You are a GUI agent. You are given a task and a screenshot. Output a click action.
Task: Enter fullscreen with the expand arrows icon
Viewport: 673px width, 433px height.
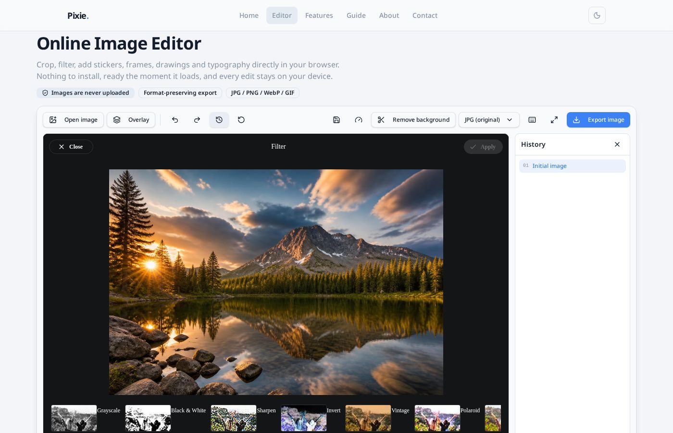click(554, 120)
